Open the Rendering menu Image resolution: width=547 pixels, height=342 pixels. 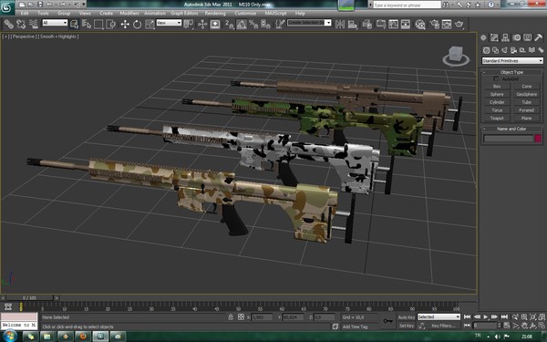(x=215, y=14)
